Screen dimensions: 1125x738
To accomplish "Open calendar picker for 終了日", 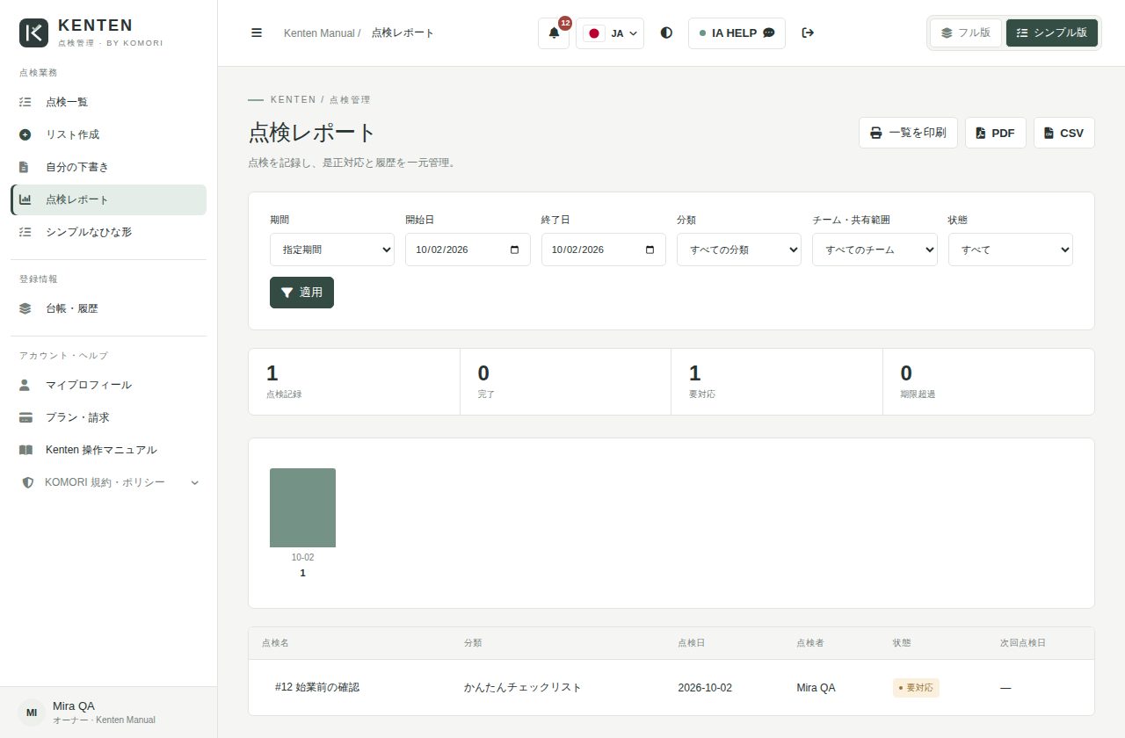I will coord(650,250).
